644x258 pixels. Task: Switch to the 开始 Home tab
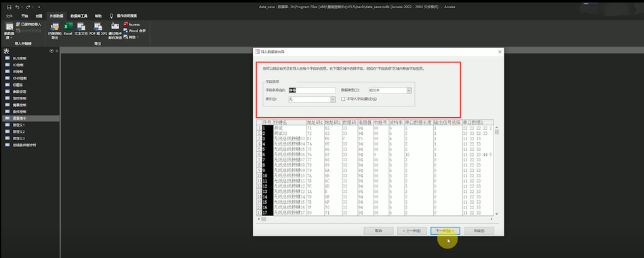[24, 16]
